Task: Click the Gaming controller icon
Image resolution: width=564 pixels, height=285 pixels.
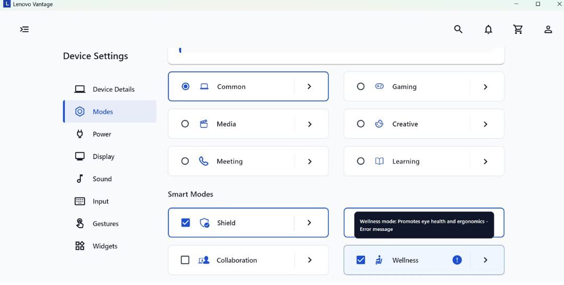Action: [380, 86]
